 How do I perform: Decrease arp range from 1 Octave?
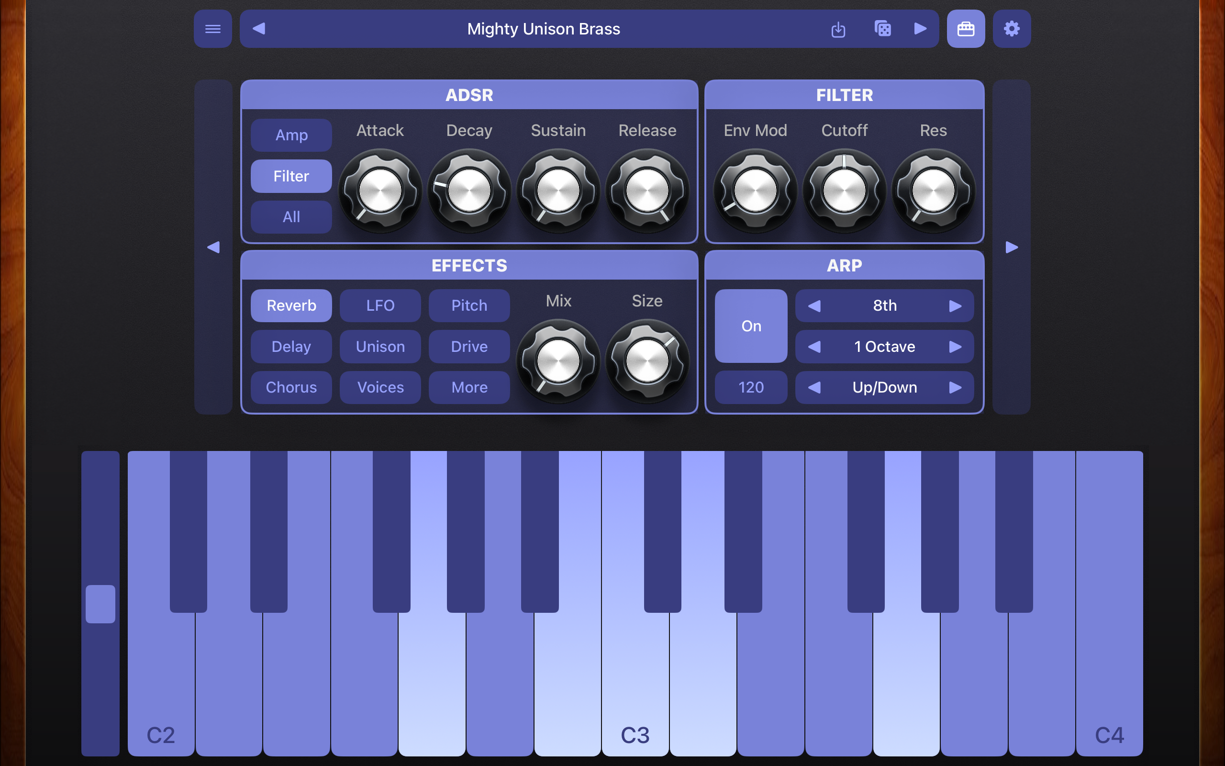[x=814, y=347]
